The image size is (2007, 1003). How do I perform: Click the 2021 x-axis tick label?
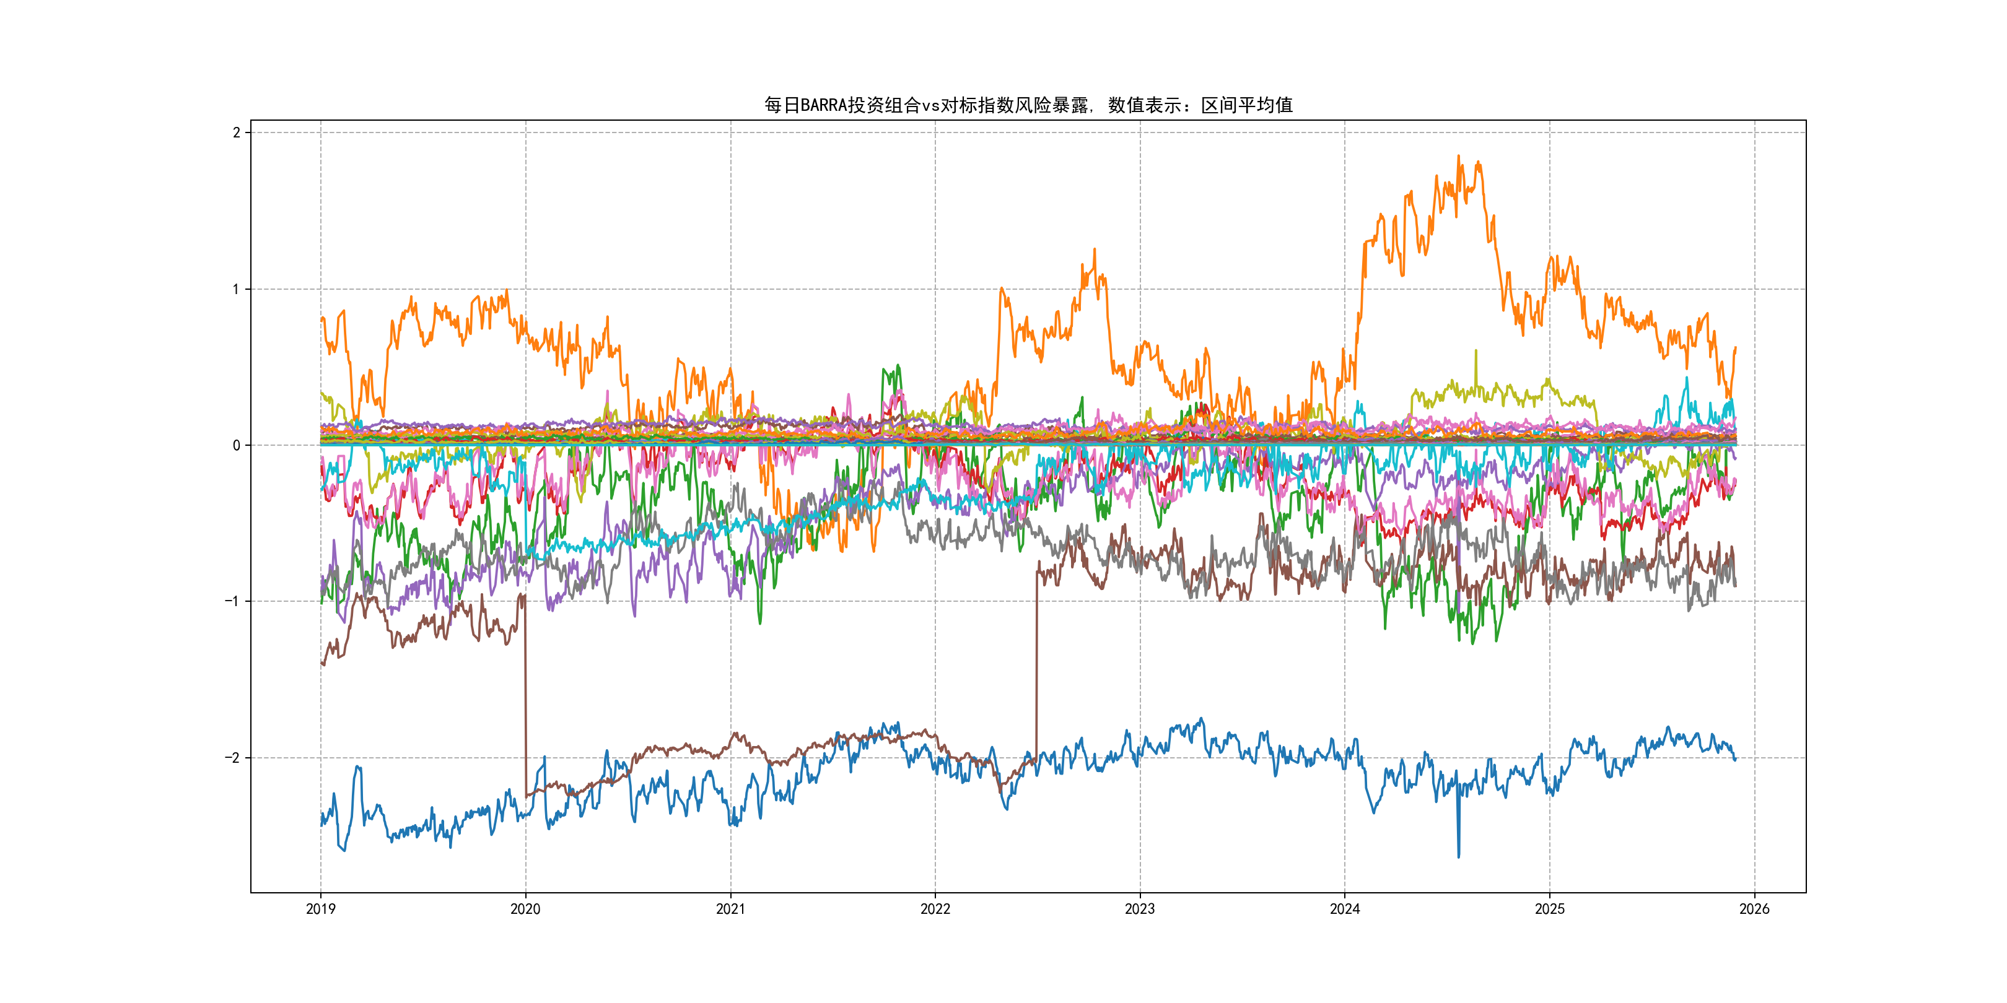(730, 909)
